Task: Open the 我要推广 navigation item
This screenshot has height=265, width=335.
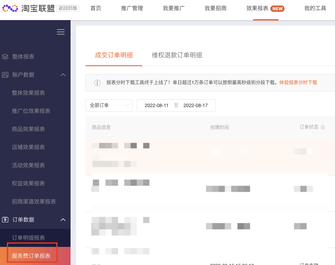Action: 174,8
